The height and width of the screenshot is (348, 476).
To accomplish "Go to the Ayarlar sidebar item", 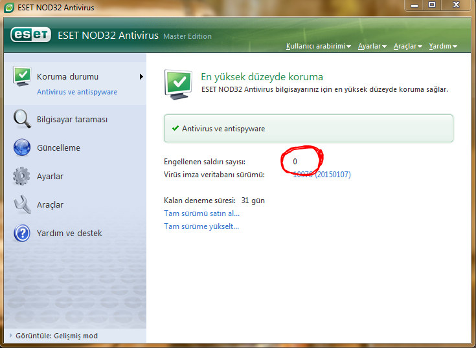I will tap(50, 177).
